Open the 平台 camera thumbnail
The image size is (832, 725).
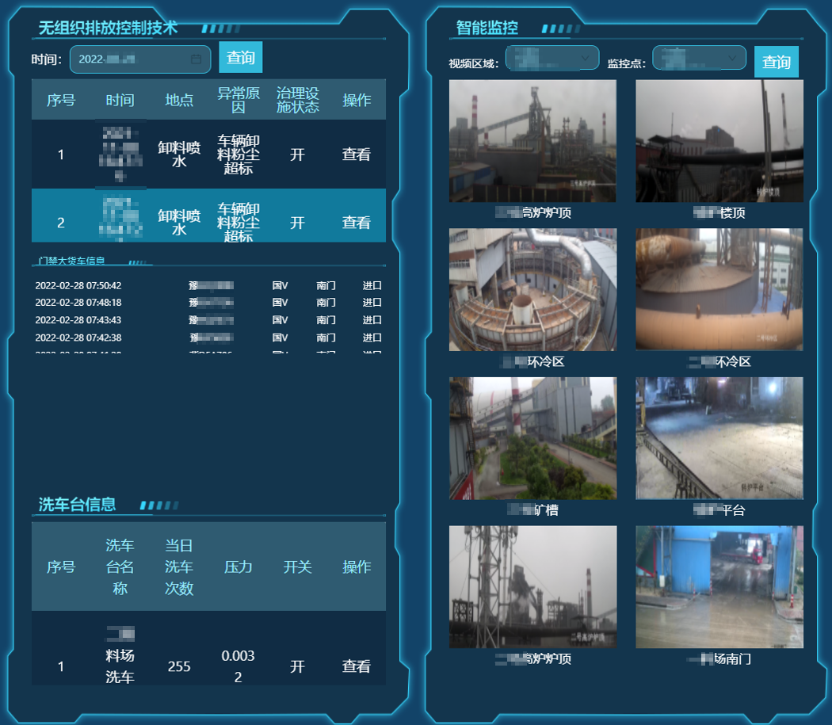719,438
